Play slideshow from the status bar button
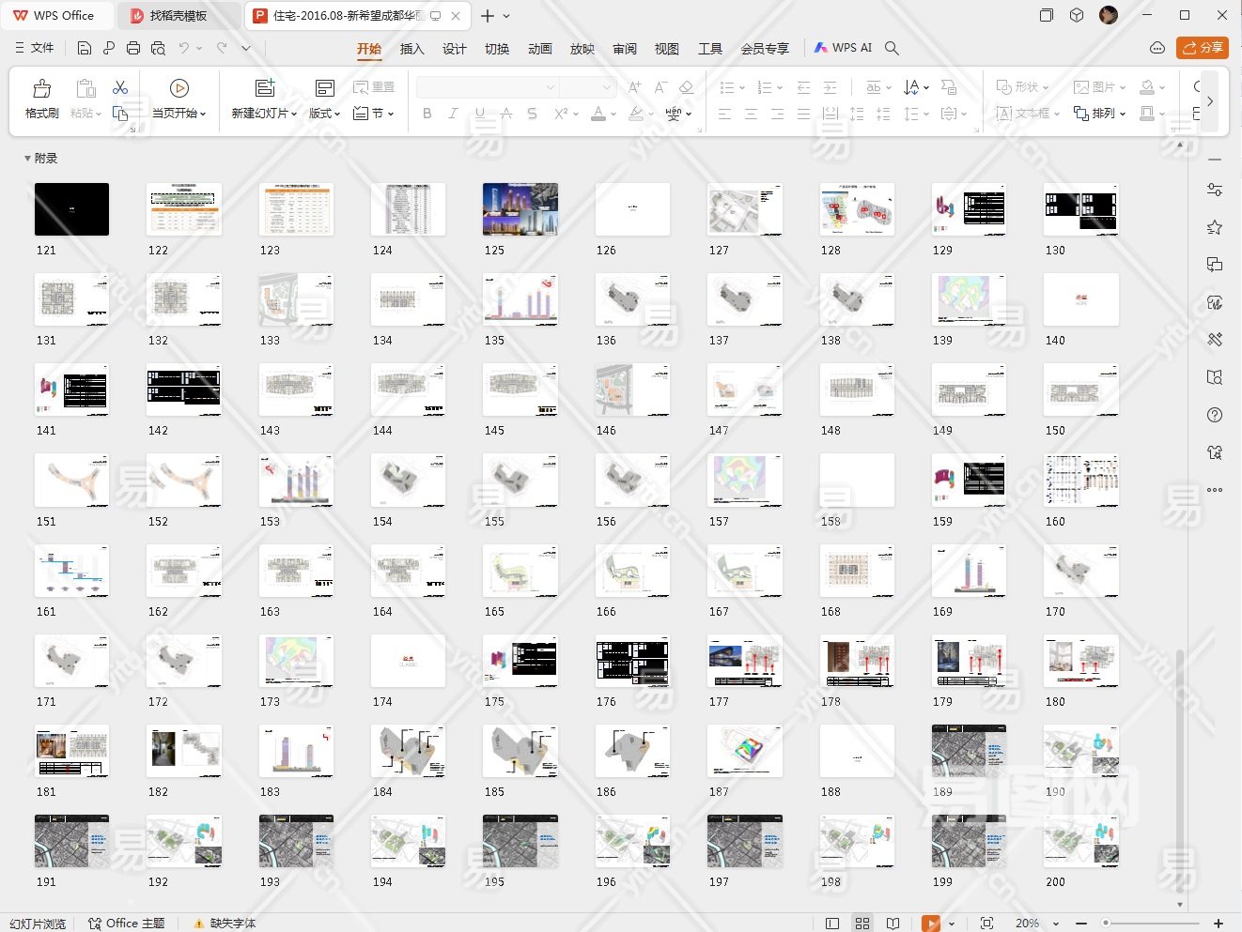The width and height of the screenshot is (1242, 932). [930, 924]
